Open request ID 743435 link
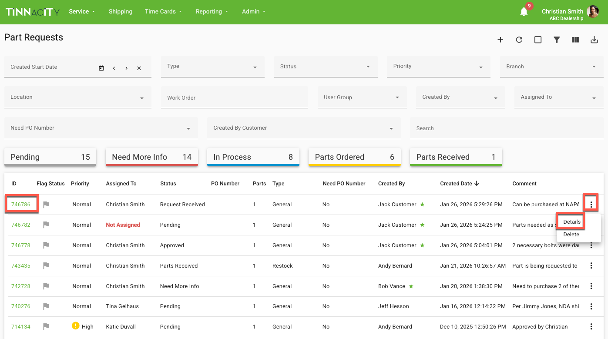 (21, 265)
